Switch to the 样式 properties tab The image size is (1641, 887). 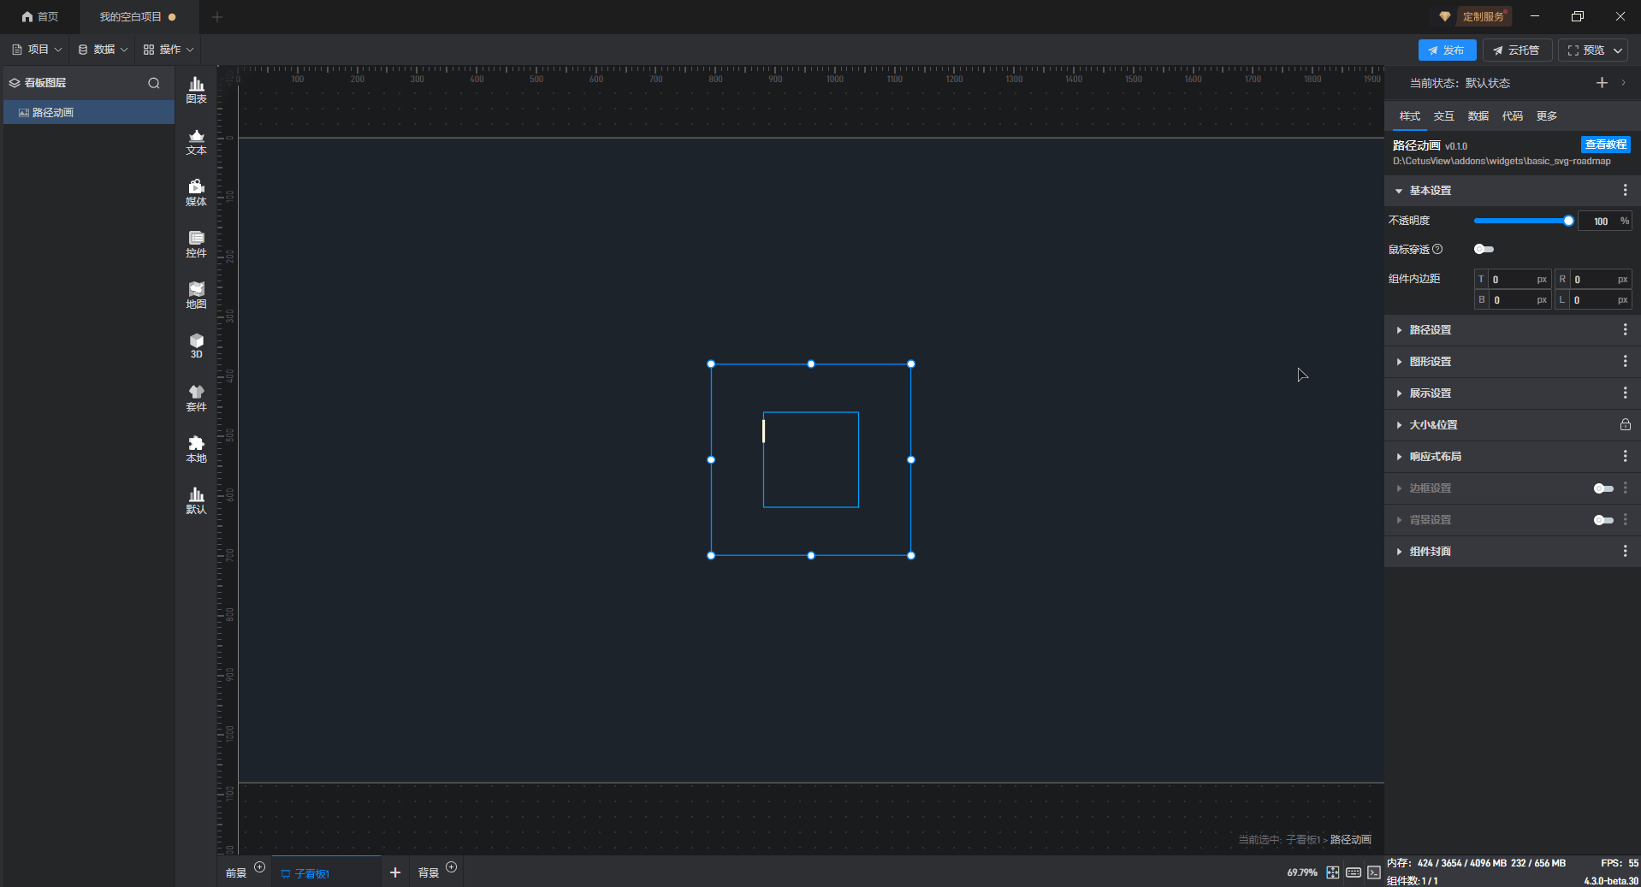coord(1409,116)
